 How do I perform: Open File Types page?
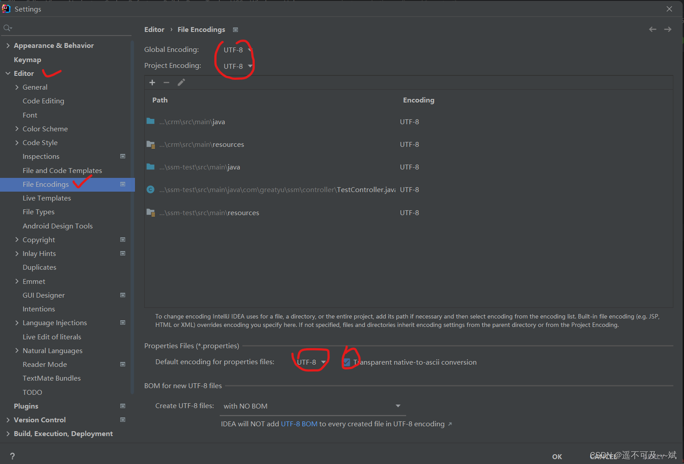point(39,212)
